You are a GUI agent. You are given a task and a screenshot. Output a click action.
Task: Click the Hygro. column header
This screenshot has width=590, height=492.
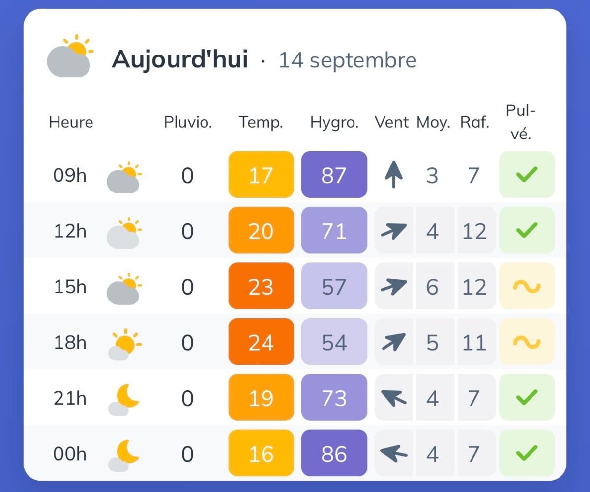(334, 122)
